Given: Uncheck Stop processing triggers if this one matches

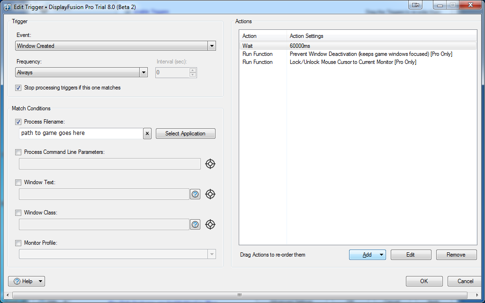Looking at the screenshot, I should [18, 88].
